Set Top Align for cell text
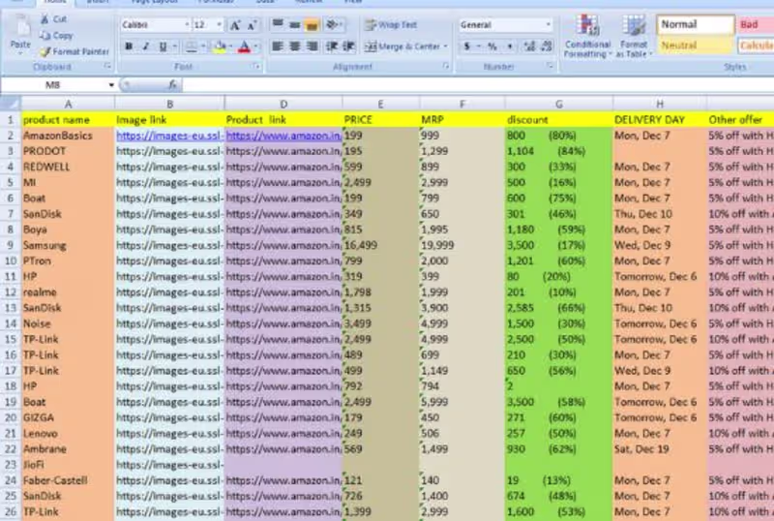The image size is (774, 521). [278, 24]
